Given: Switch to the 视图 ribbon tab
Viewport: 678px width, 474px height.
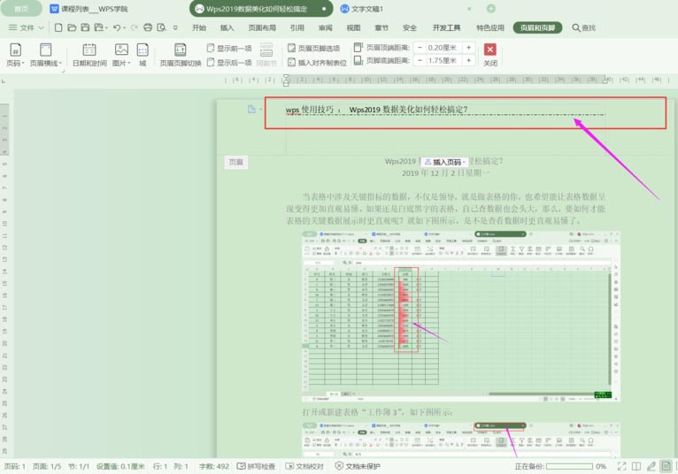Looking at the screenshot, I should [x=353, y=27].
